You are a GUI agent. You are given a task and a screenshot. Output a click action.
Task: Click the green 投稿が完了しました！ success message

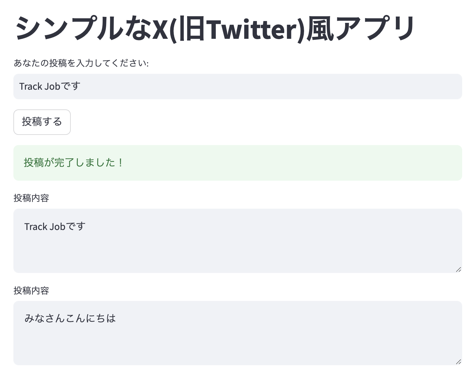pyautogui.click(x=73, y=163)
